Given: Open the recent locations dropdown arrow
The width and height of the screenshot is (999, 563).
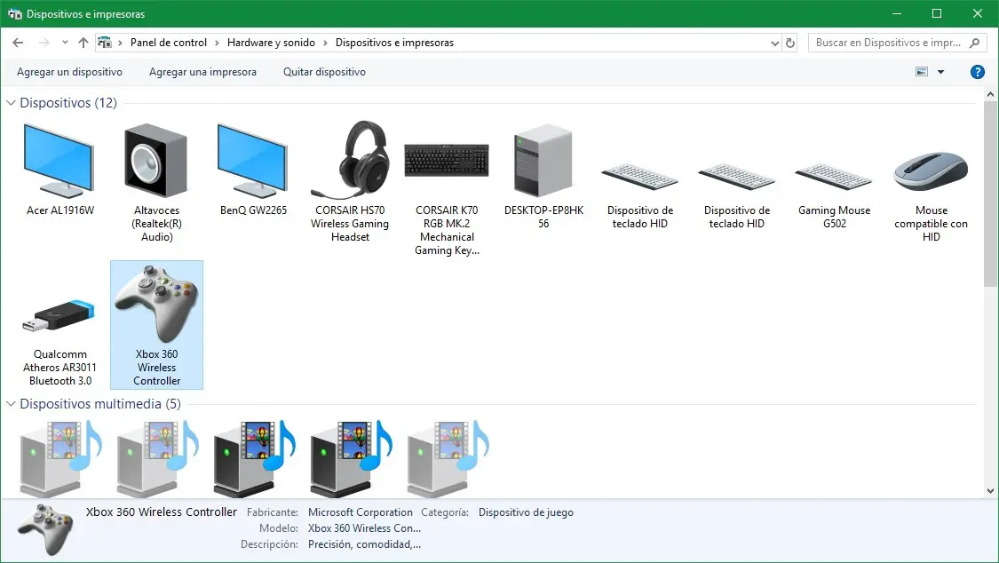Looking at the screenshot, I should tap(65, 43).
